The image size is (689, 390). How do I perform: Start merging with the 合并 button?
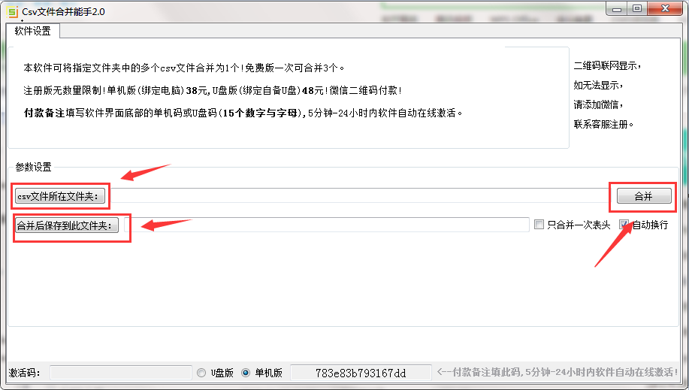pyautogui.click(x=644, y=196)
